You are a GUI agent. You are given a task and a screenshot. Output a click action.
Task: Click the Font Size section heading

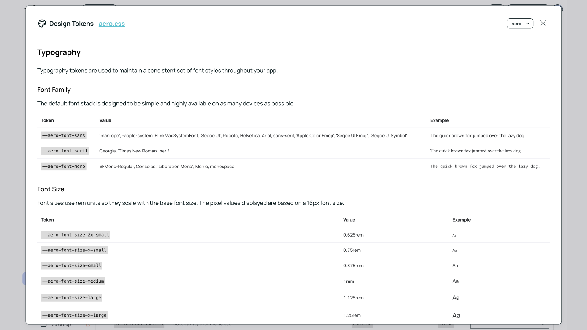(x=51, y=189)
